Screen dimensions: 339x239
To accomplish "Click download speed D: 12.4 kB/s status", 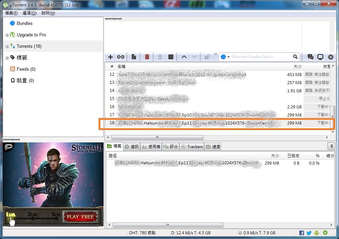I will [x=191, y=233].
